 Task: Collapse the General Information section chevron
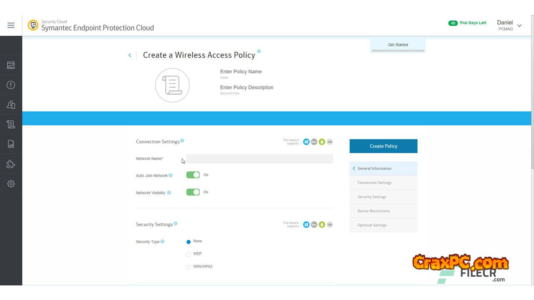354,168
